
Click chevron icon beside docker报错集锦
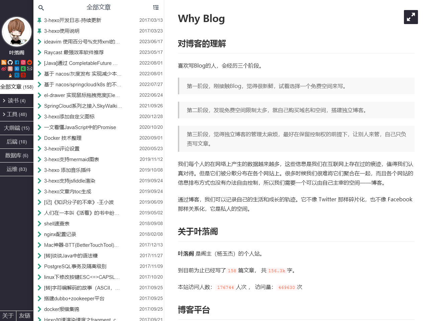click(x=39, y=309)
